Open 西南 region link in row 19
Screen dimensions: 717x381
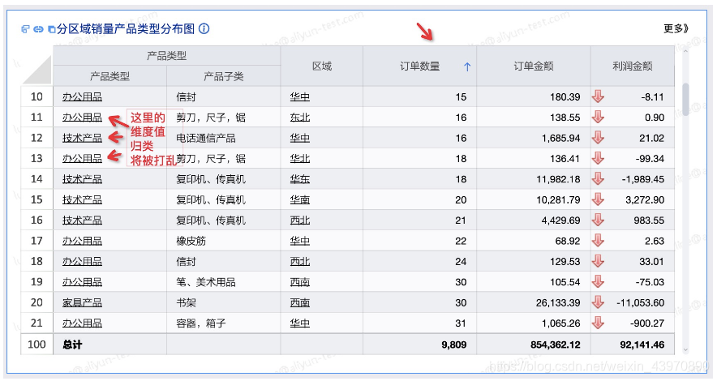pos(300,282)
